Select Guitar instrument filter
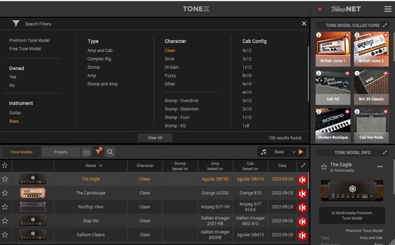The width and height of the screenshot is (395, 245). click(15, 113)
